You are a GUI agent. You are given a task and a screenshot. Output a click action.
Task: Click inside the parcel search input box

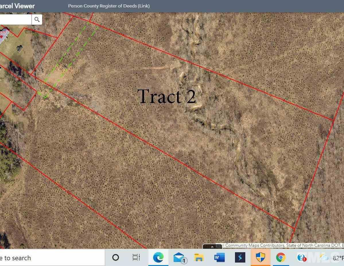click(x=15, y=20)
